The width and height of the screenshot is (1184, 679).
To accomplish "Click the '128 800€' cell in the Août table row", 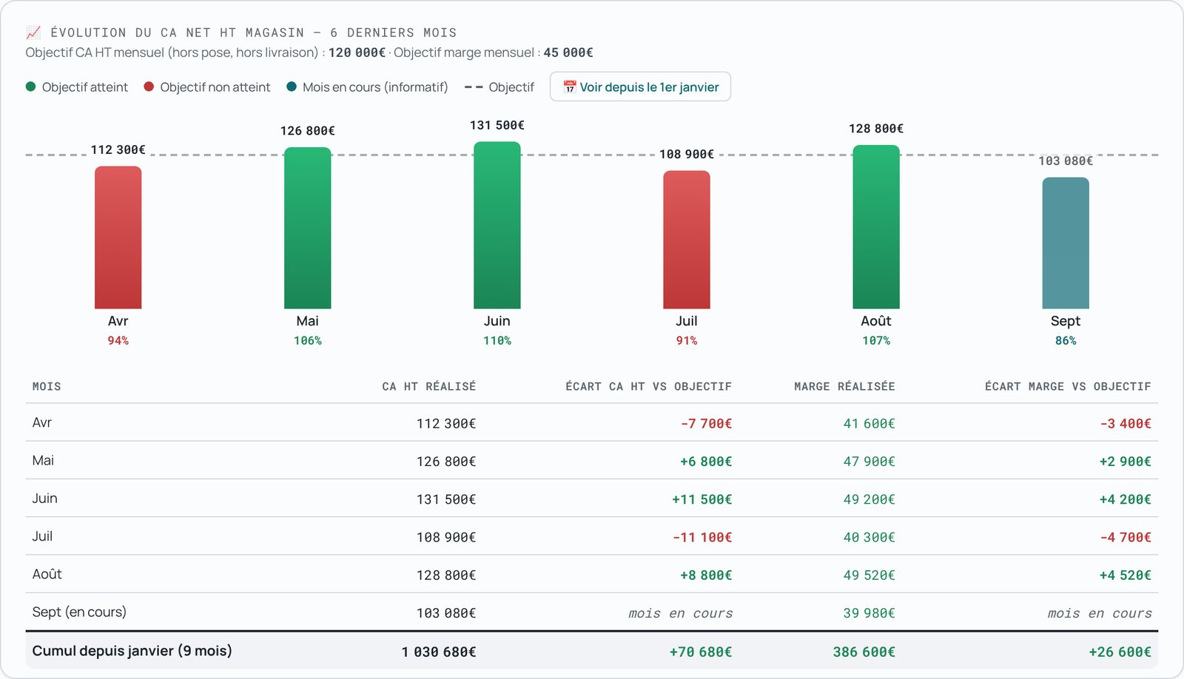I will 446,575.
